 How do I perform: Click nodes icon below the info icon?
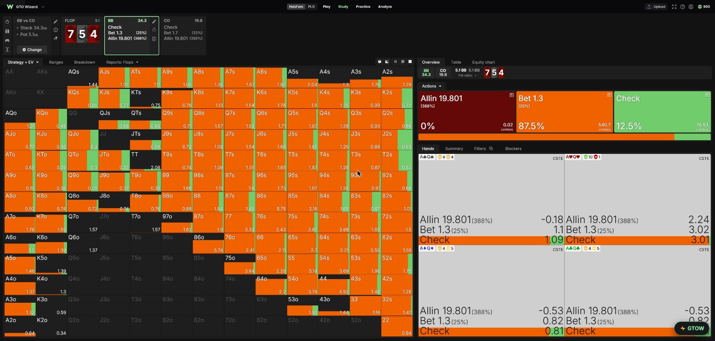click(x=56, y=38)
